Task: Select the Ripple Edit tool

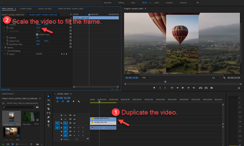Action: tap(48, 104)
